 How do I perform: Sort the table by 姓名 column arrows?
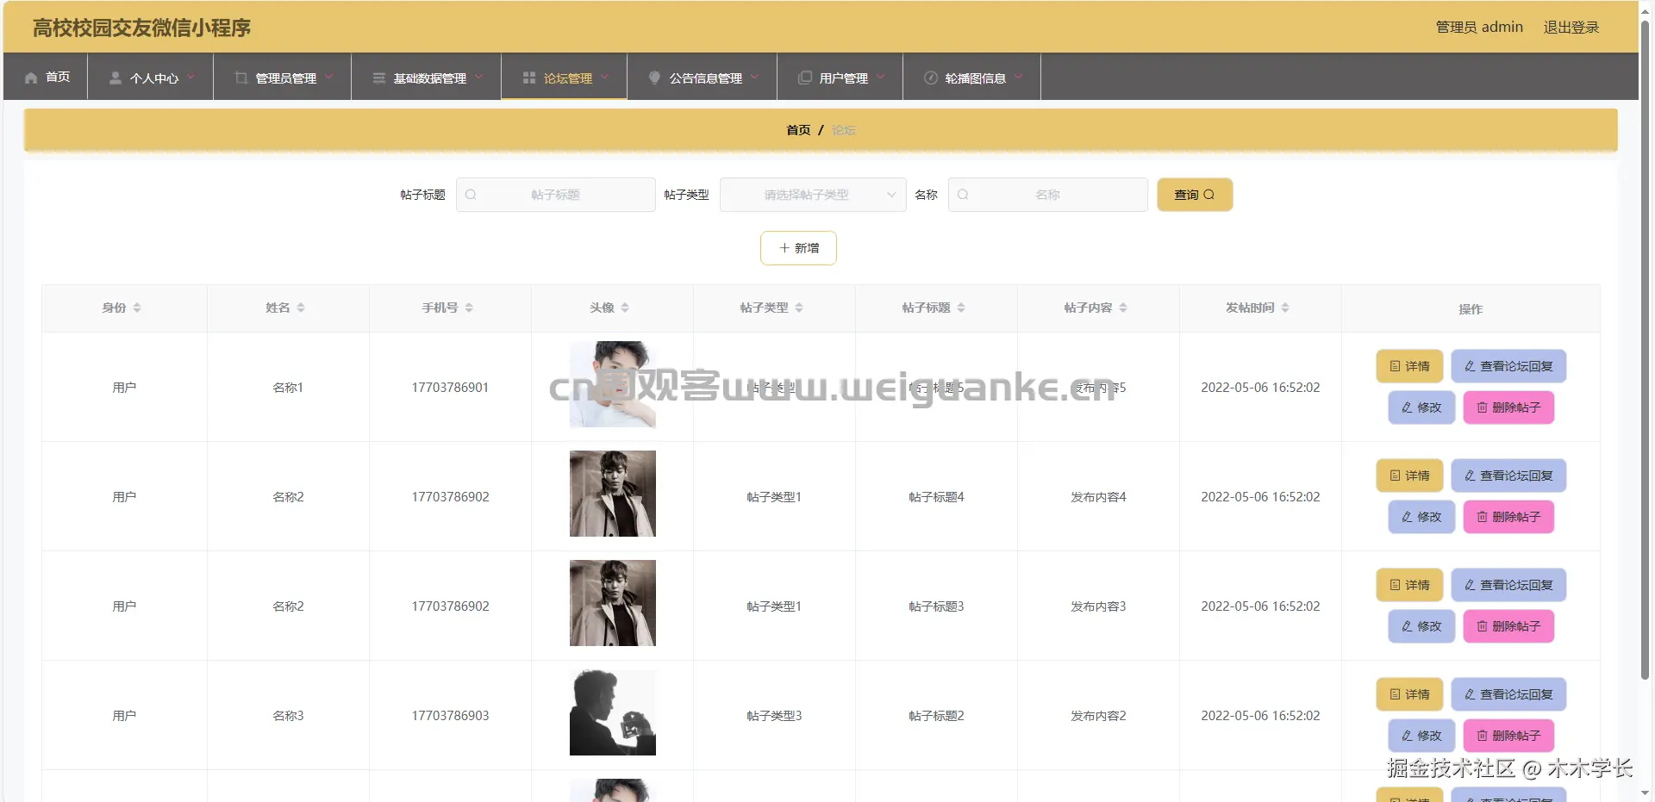point(301,308)
